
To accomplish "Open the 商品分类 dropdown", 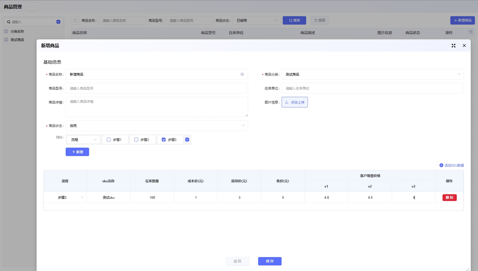I will point(372,74).
